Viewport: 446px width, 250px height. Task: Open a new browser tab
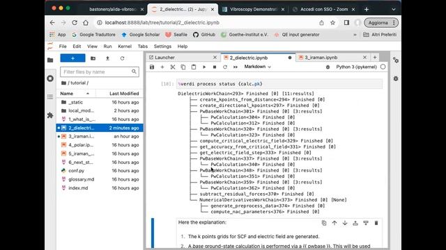(x=367, y=9)
